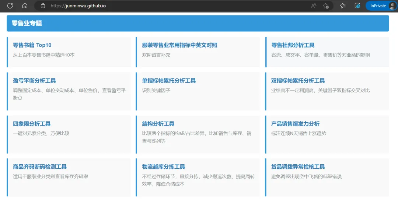Click the 零售业专题 section header
This screenshot has width=398, height=200.
coord(198,23)
